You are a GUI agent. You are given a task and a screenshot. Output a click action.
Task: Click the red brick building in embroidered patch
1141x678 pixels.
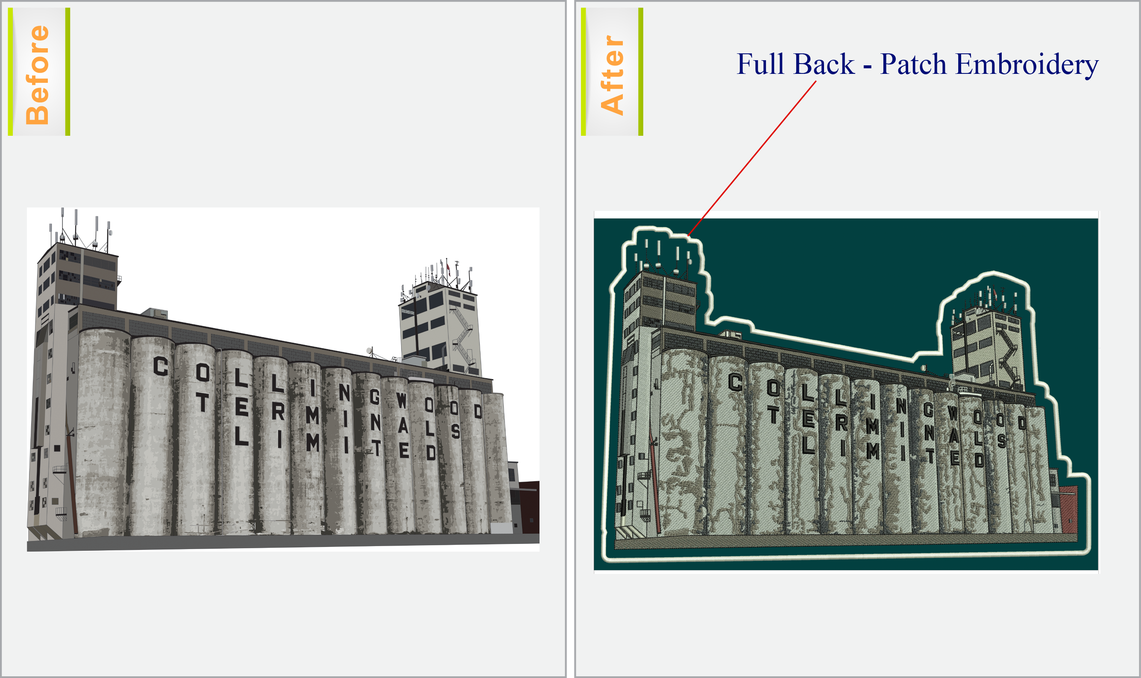(x=1068, y=508)
